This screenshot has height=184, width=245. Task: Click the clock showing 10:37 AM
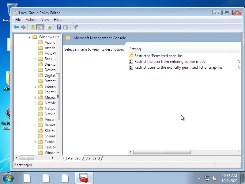coord(229,175)
